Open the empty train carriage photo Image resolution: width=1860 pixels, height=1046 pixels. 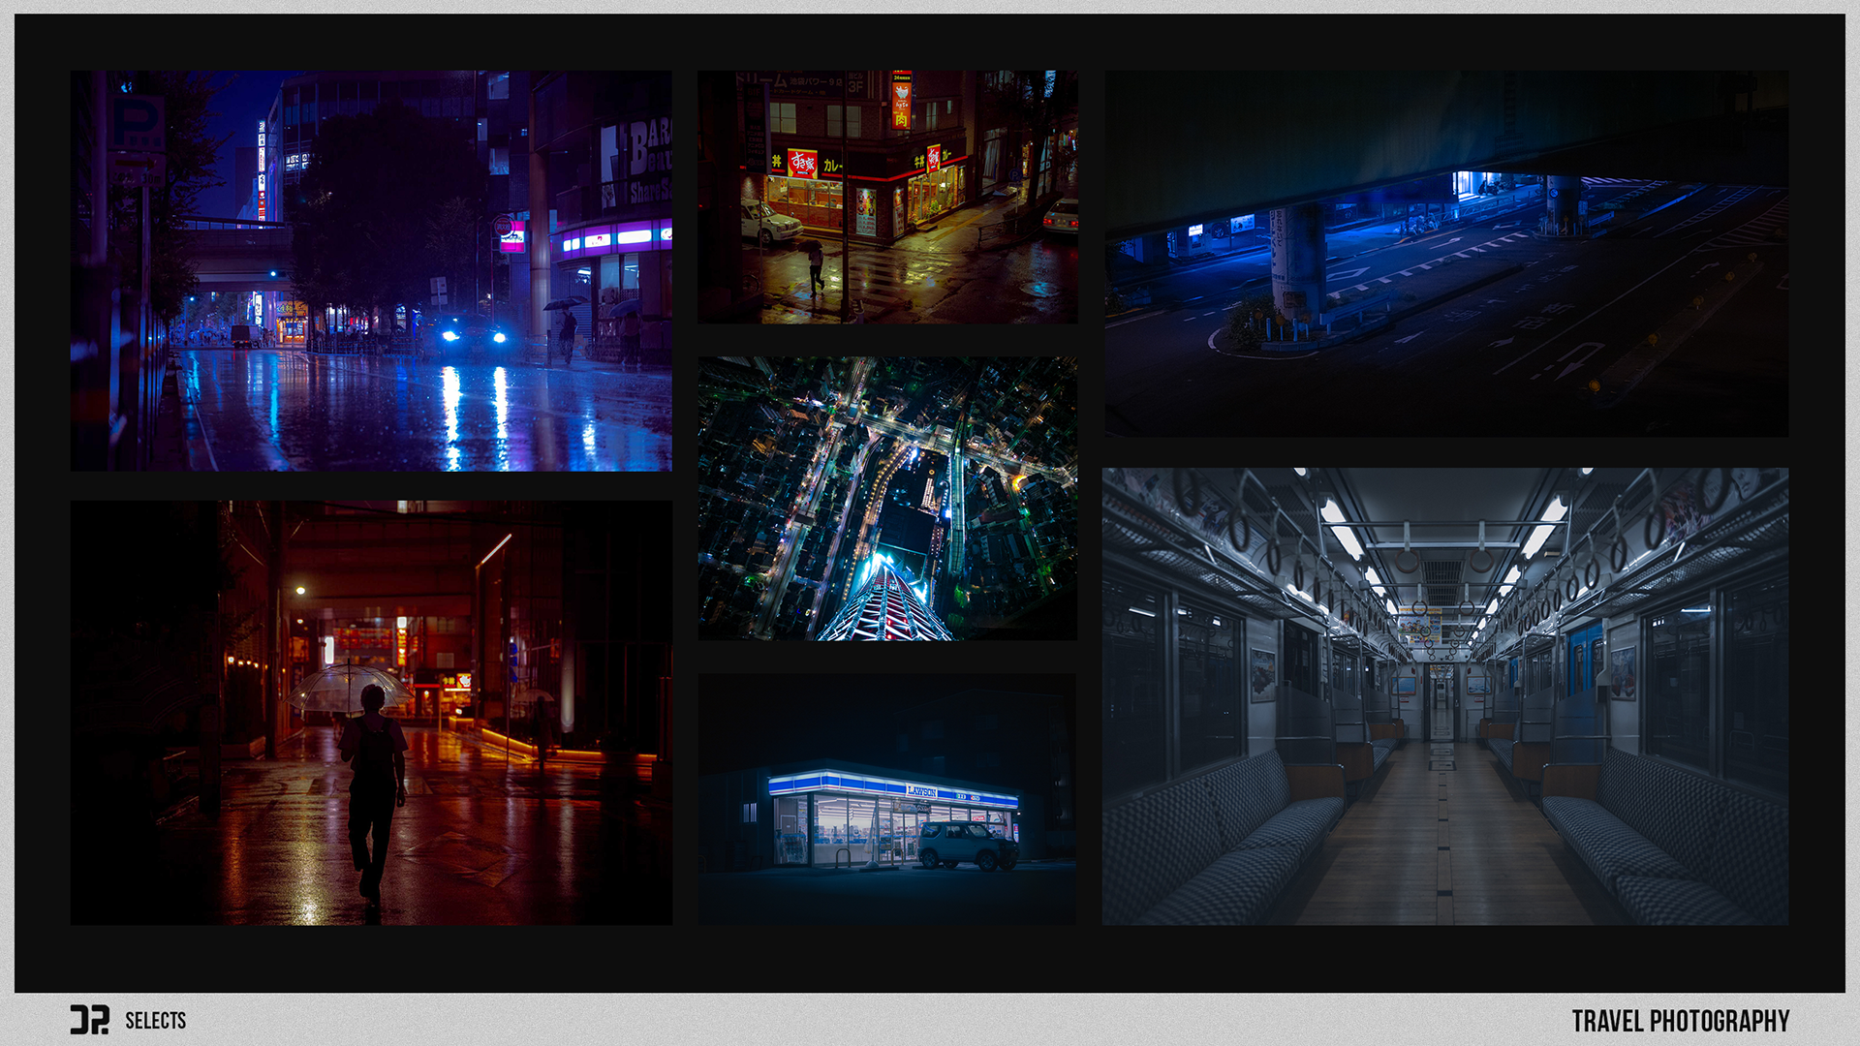(x=1444, y=695)
